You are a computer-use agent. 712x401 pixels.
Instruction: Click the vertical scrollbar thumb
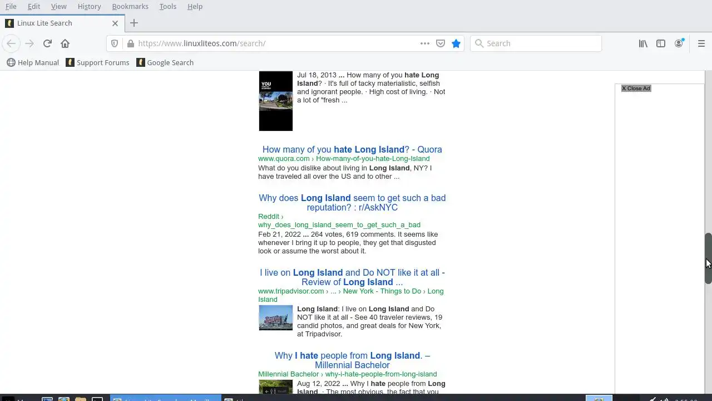pos(708,259)
